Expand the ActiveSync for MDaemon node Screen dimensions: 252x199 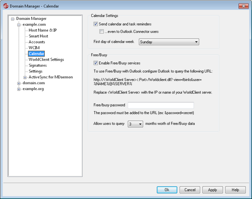pyautogui.click(x=25, y=78)
